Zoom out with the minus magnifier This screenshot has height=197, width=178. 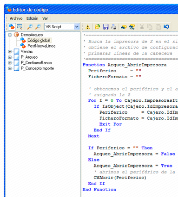38,27
